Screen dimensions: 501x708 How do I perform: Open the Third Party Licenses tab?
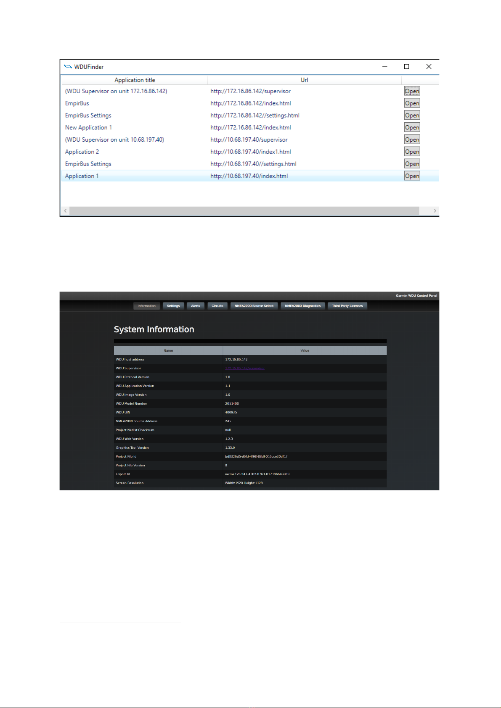pyautogui.click(x=347, y=306)
